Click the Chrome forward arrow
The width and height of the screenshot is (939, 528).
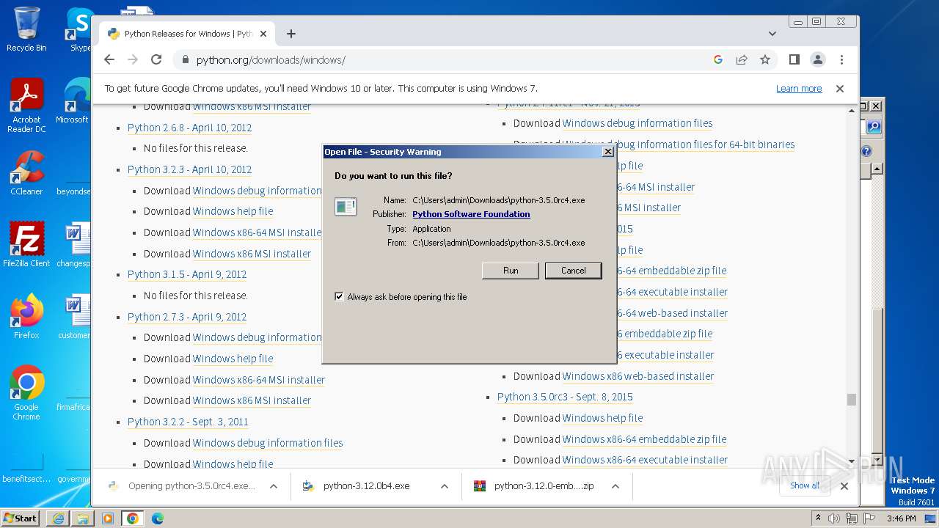pyautogui.click(x=133, y=60)
